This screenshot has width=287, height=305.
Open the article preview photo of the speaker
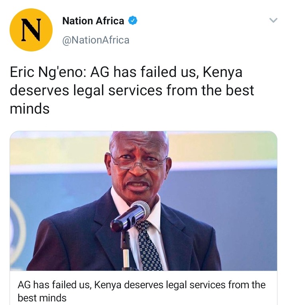143,201
